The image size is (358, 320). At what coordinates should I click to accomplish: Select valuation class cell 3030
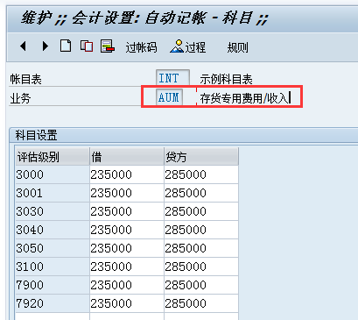pos(53,211)
